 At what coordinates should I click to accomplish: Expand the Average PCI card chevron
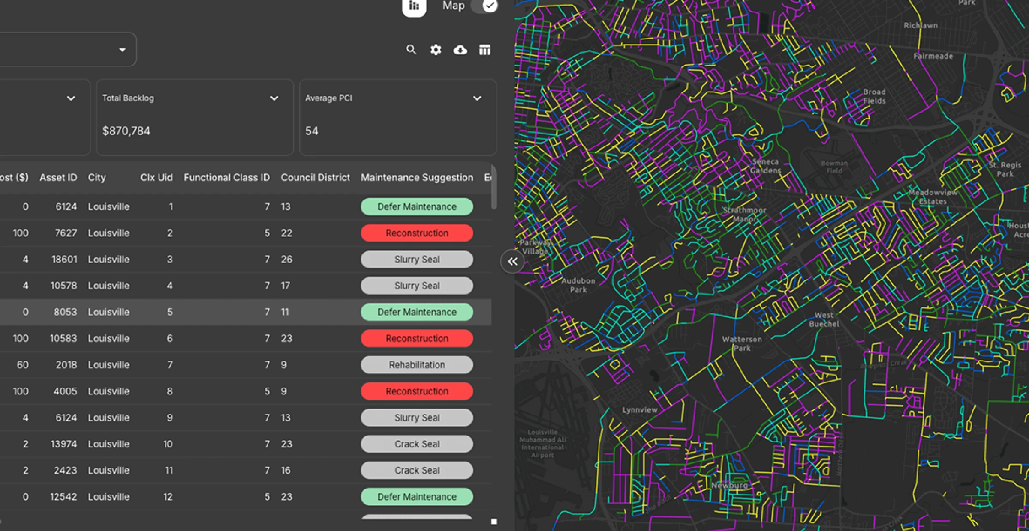477,98
